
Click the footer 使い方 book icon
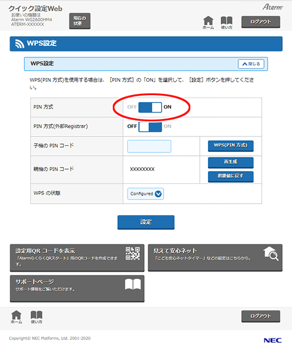(x=36, y=317)
